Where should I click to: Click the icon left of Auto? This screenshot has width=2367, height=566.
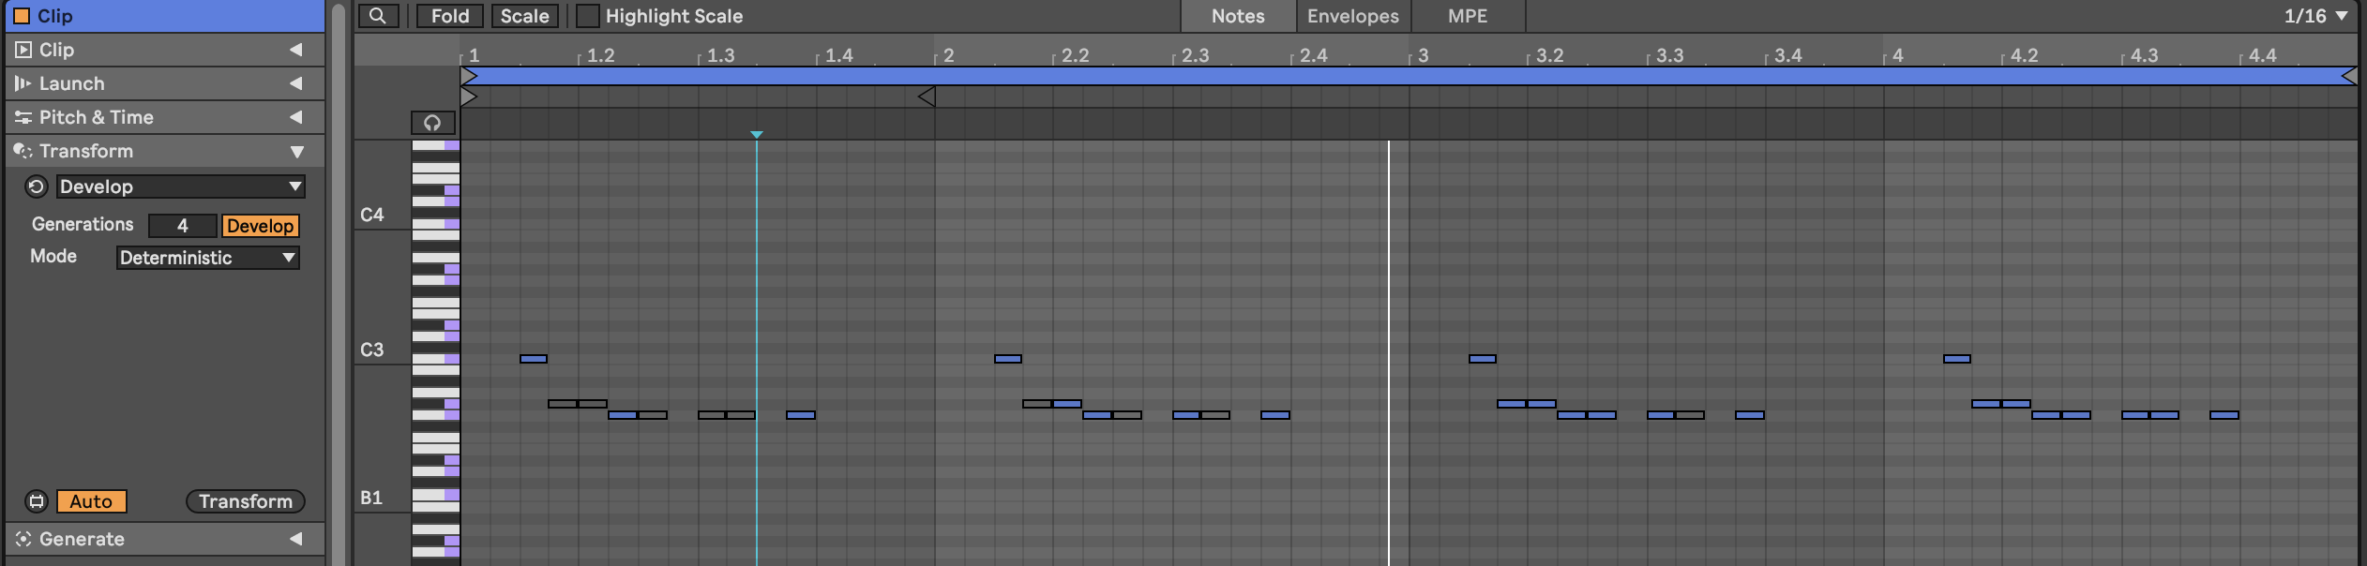point(36,501)
